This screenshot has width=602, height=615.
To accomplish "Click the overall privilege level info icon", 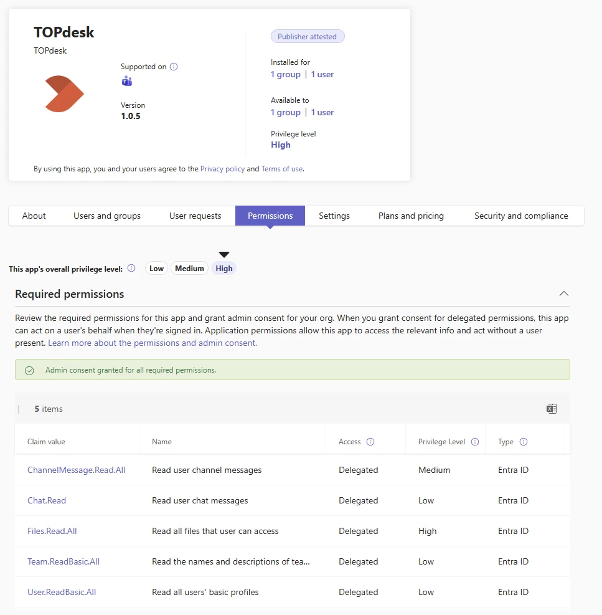I will click(x=132, y=268).
